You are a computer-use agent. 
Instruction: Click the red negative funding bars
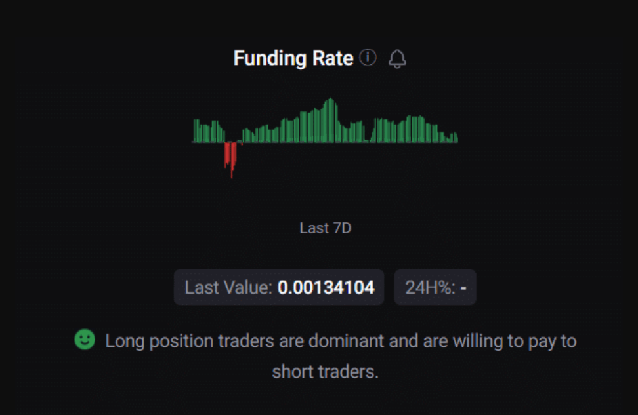230,156
